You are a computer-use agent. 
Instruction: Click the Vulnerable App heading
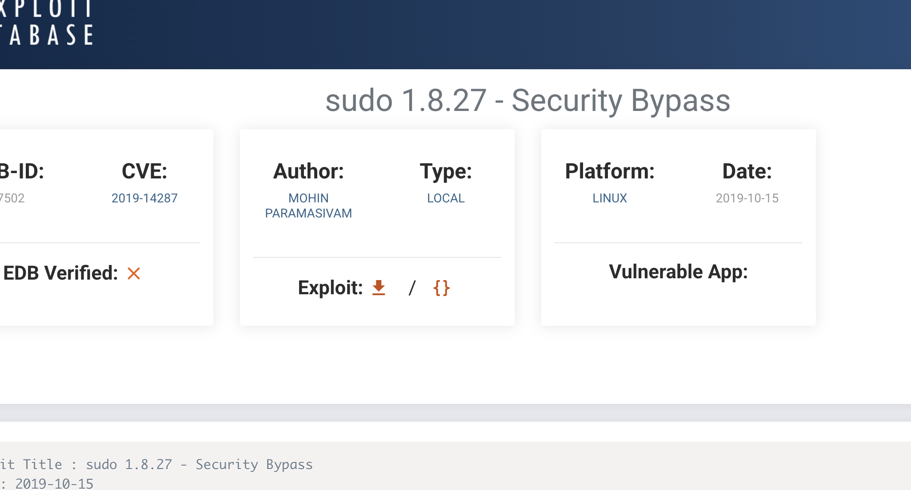(x=678, y=272)
